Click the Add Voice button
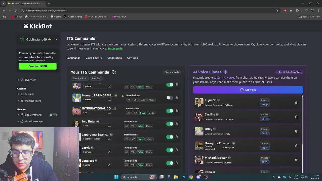The width and height of the screenshot is (322, 181). coord(248,90)
